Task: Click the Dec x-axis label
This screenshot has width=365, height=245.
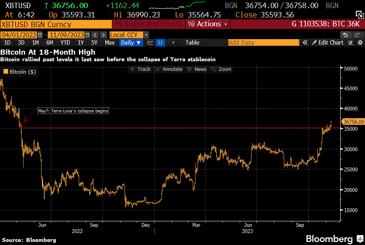Action: tap(146, 225)
